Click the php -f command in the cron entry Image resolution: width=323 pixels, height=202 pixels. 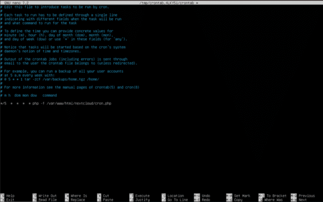click(39, 103)
